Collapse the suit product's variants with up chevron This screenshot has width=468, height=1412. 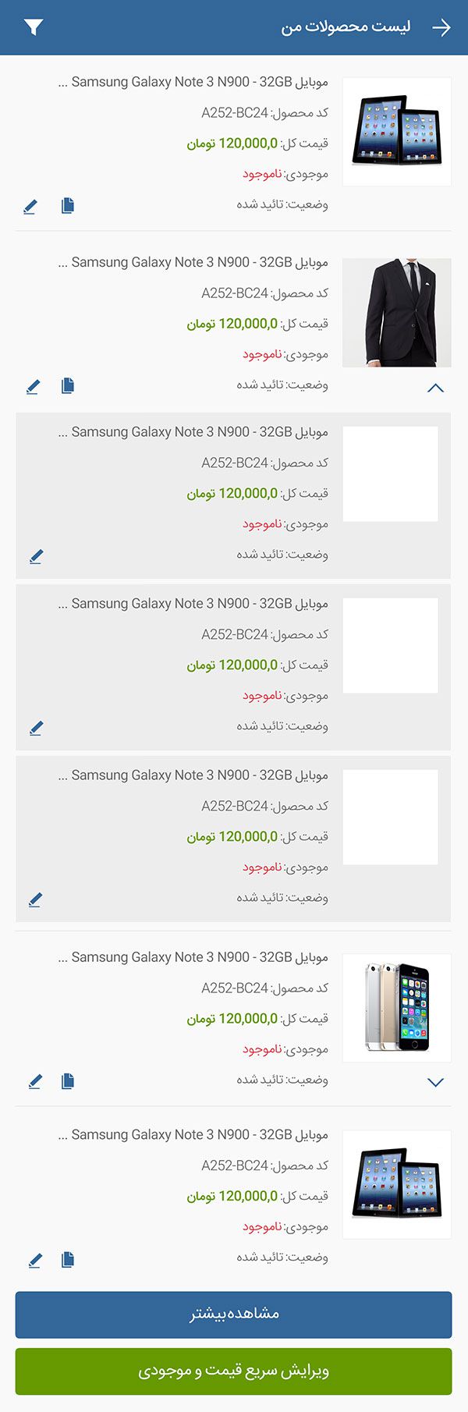[x=435, y=388]
